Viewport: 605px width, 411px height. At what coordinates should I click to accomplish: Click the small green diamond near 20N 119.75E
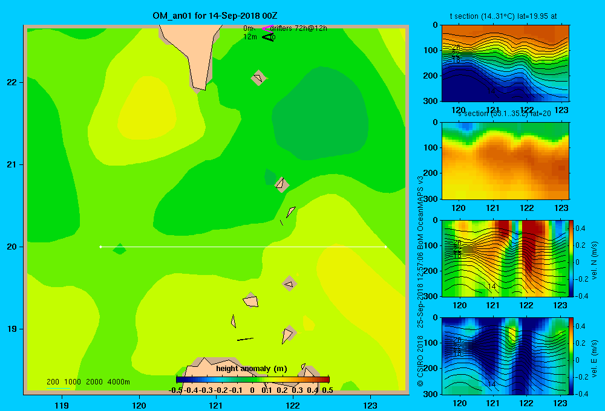pos(120,249)
